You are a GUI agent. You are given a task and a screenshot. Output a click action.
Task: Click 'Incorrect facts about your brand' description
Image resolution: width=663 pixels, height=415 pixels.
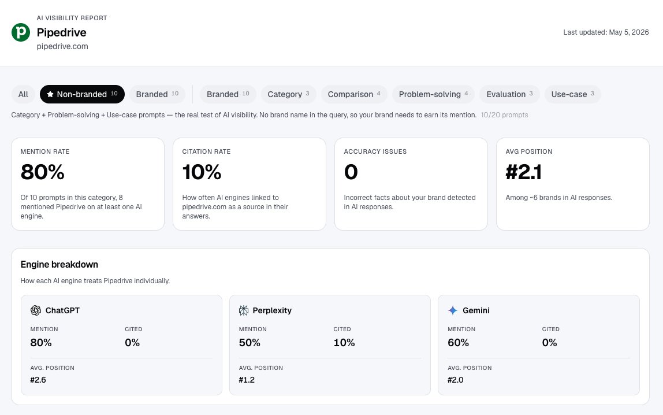[409, 202]
